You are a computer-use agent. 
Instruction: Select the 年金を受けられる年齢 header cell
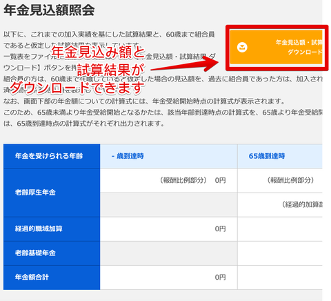pyautogui.click(x=52, y=156)
